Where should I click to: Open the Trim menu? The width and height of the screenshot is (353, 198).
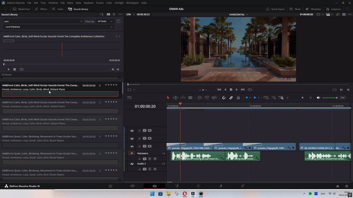[43, 3]
